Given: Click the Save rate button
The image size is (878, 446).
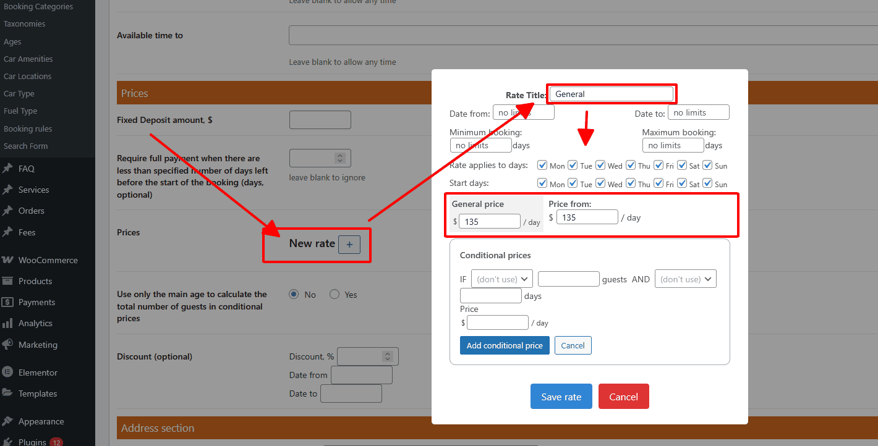Looking at the screenshot, I should 561,397.
